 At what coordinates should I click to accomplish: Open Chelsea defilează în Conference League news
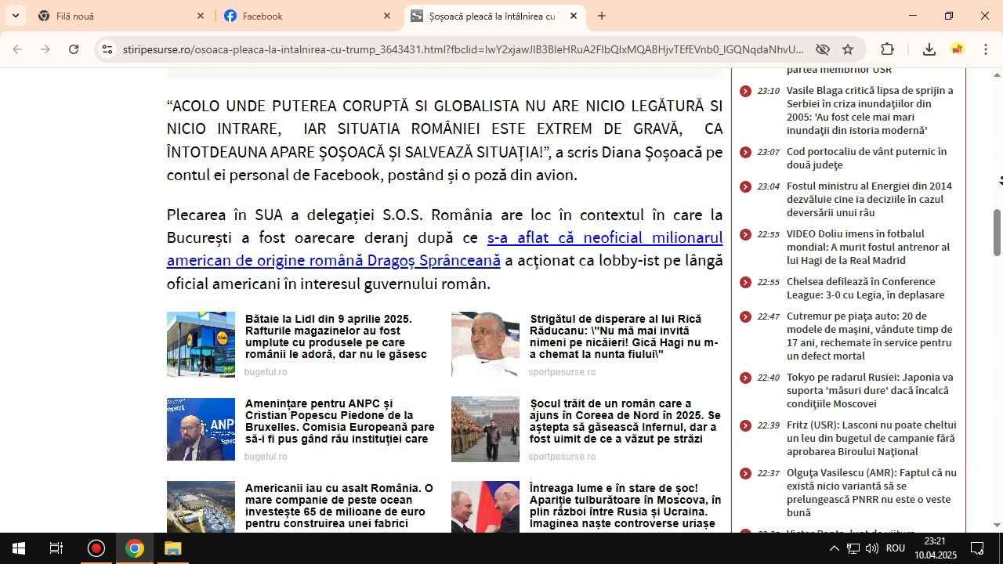click(x=865, y=288)
